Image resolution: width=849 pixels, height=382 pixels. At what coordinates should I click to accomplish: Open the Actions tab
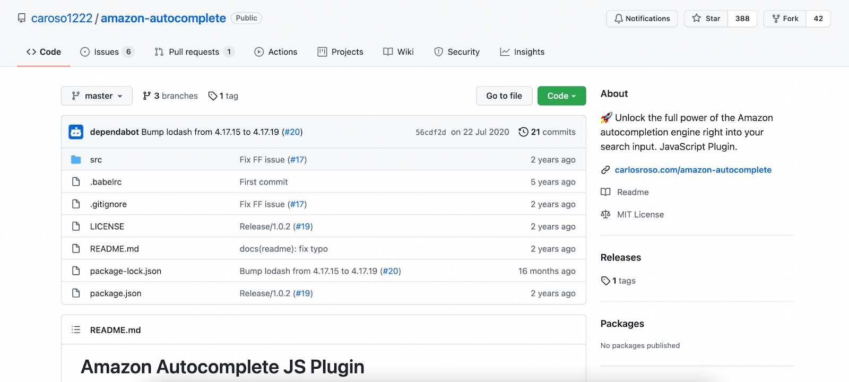tap(276, 52)
